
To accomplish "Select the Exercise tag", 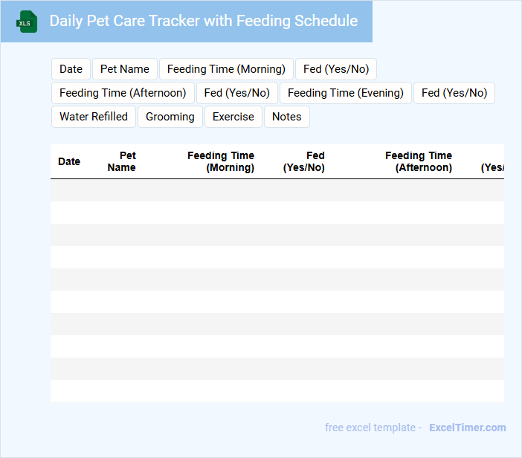I will 233,117.
